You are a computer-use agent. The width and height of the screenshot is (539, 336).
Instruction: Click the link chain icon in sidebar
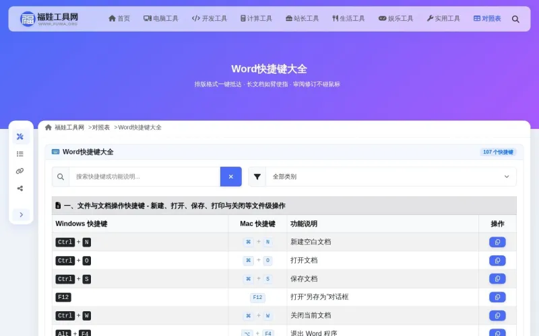(x=20, y=171)
